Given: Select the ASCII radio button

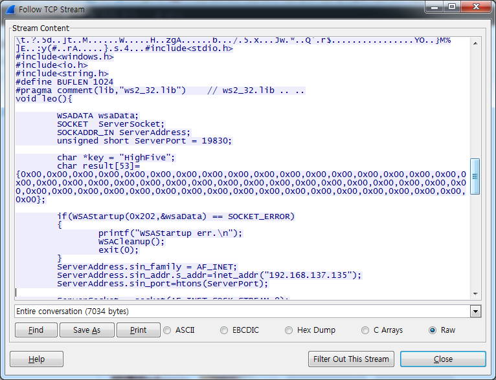Looking at the screenshot, I should 168,330.
